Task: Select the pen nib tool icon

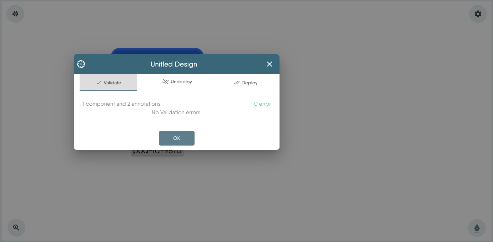Action: 477,228
